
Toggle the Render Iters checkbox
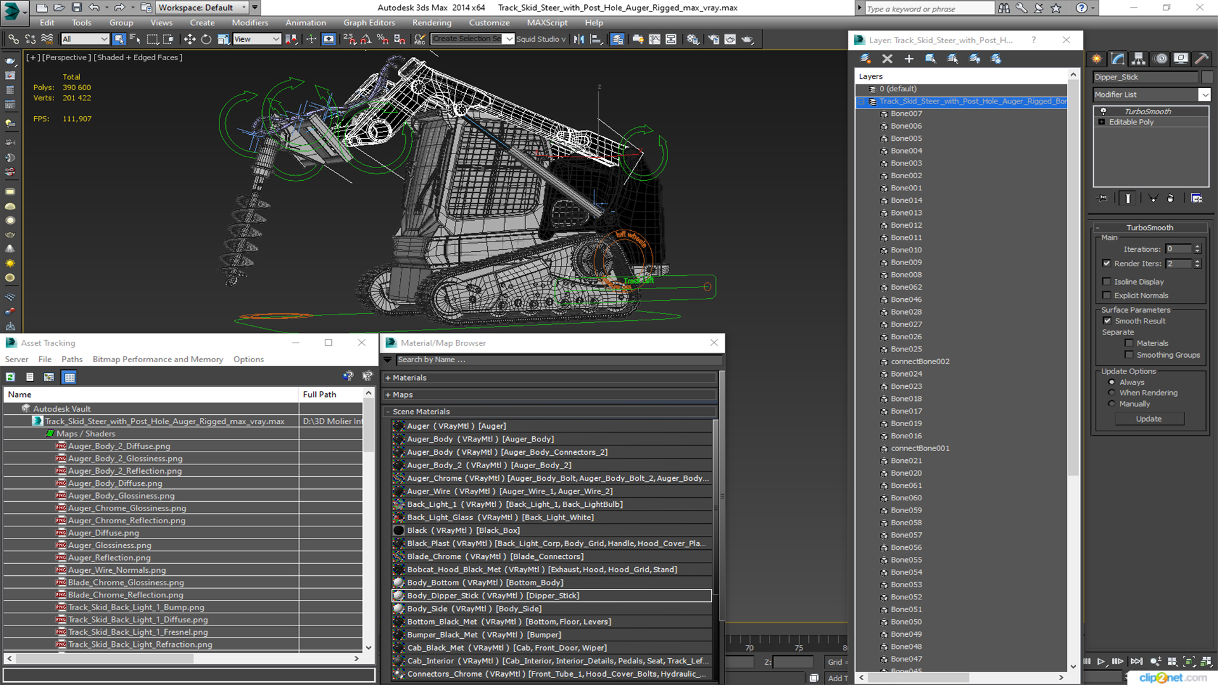pyautogui.click(x=1106, y=263)
